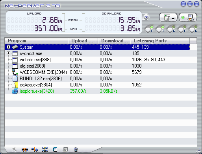This screenshot has width=202, height=154.
Task: Click the peak upload readout 2,68
Action: [x=52, y=20]
